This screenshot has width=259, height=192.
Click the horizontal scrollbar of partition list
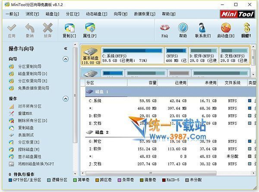151,173
